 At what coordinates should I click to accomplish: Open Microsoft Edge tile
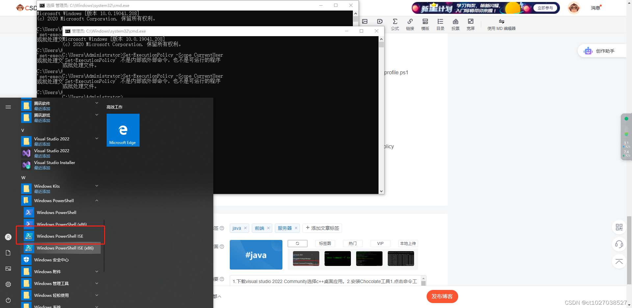point(123,130)
